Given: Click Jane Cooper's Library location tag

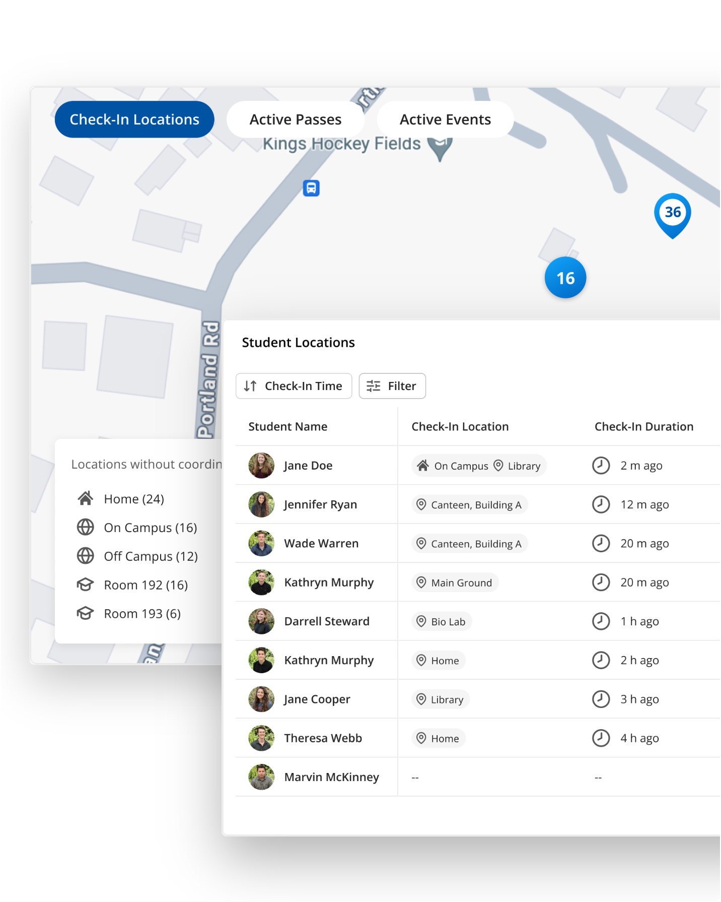Looking at the screenshot, I should coord(441,699).
